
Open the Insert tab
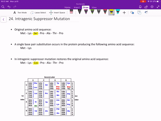coord(77,7)
